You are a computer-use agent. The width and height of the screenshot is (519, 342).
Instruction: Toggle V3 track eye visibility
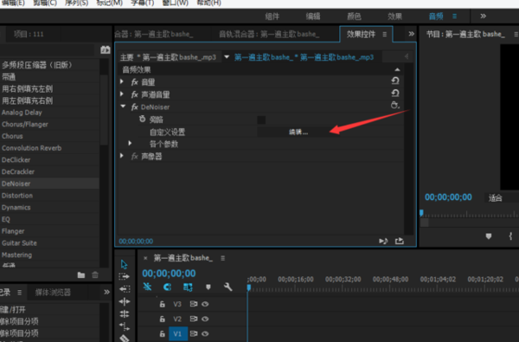tap(205, 304)
